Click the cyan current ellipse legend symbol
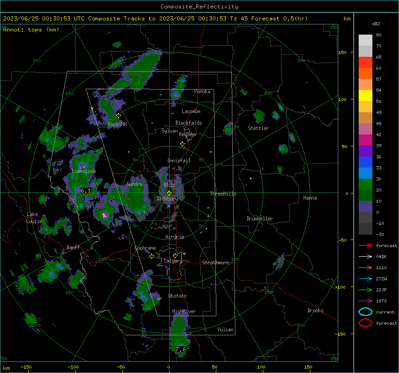399x373 pixels. pos(365,312)
